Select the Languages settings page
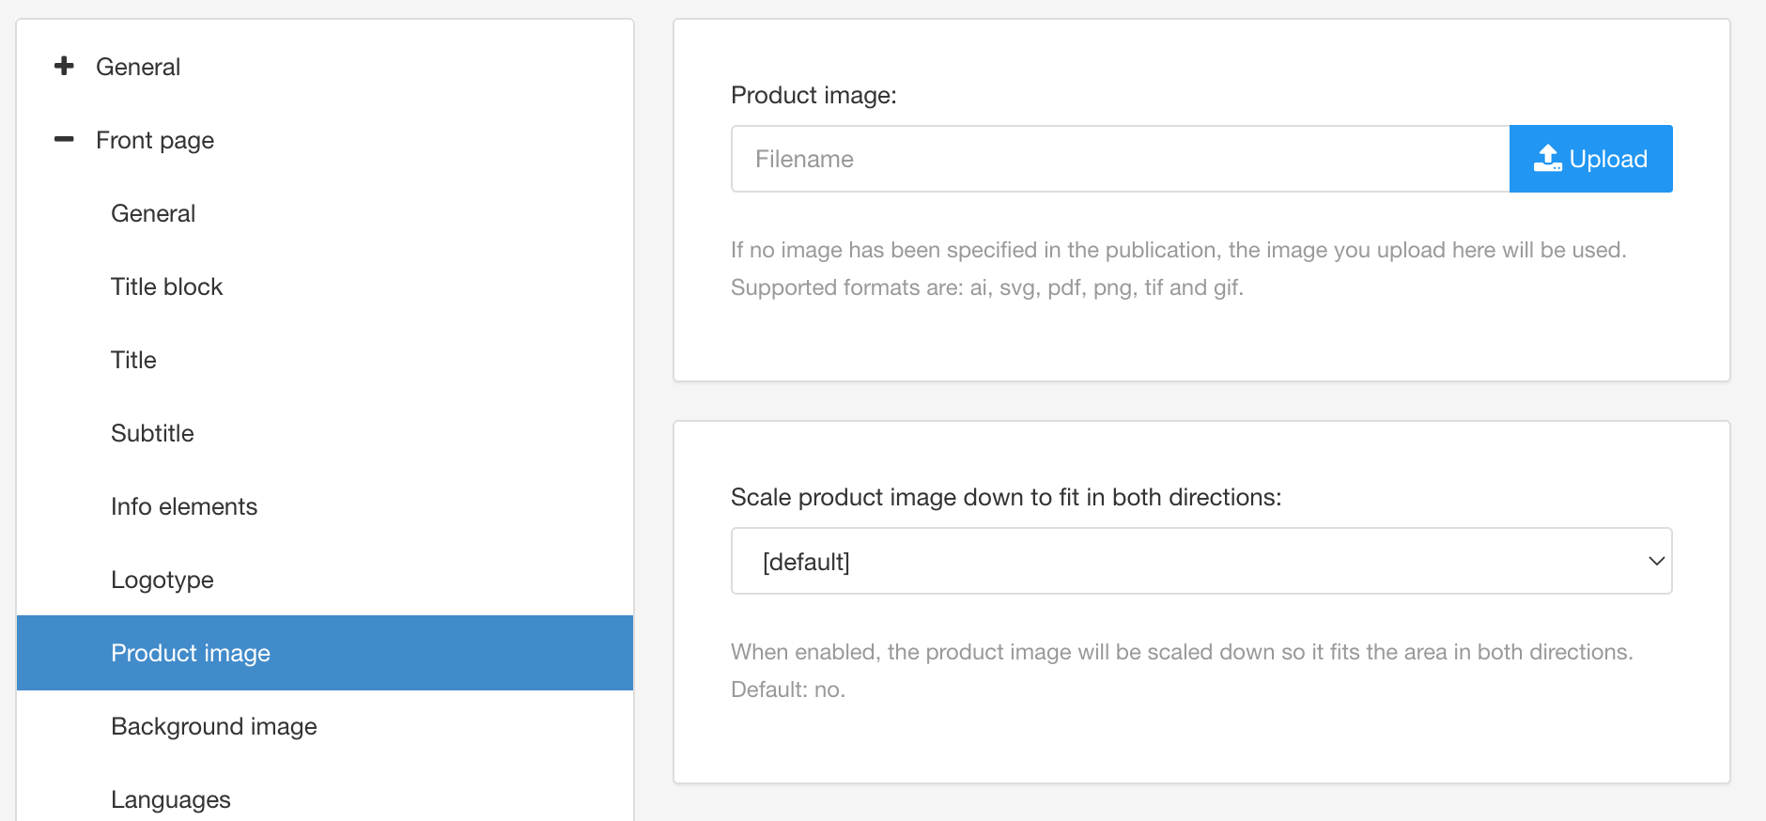 click(x=170, y=798)
